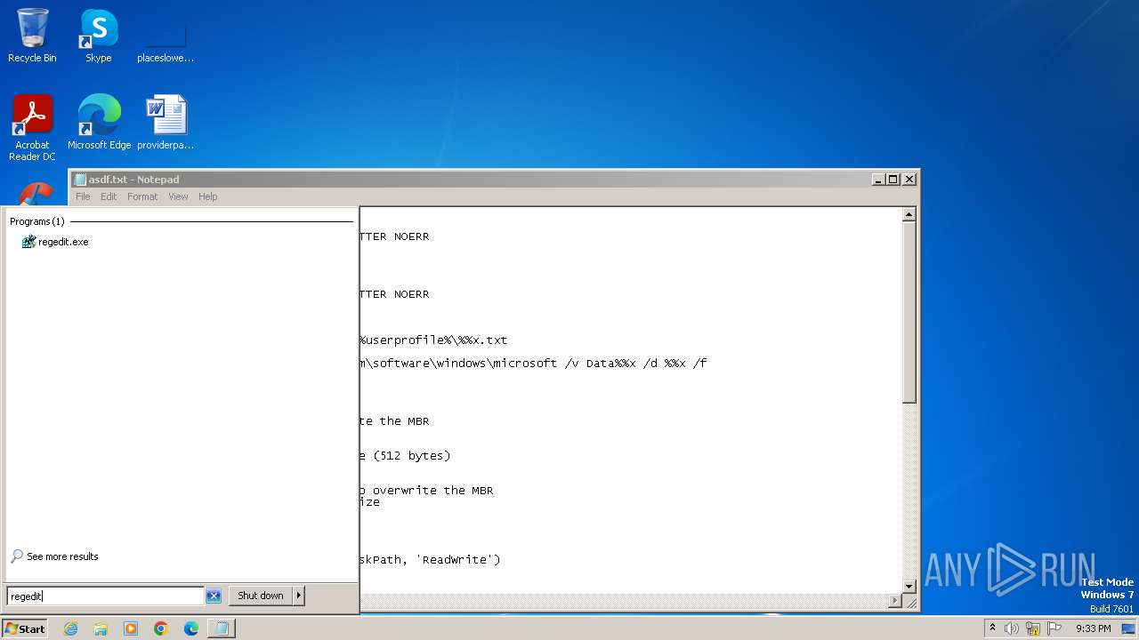Click the Shut down button
The image size is (1139, 640).
click(x=261, y=596)
